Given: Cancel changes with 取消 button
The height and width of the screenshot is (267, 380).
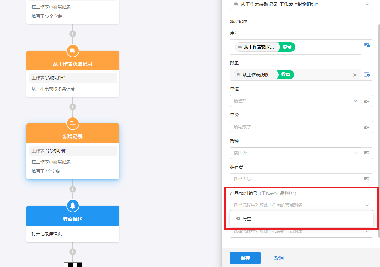Looking at the screenshot, I should (279, 258).
